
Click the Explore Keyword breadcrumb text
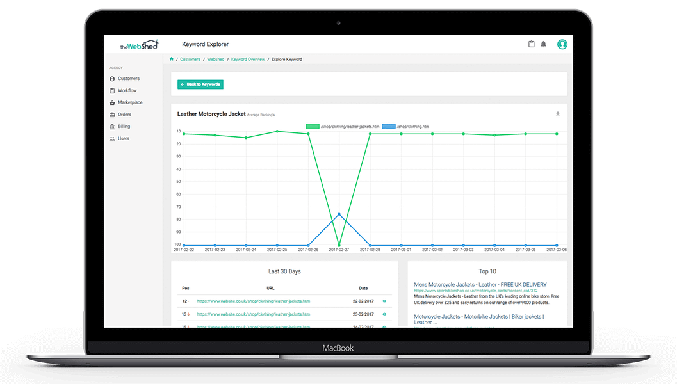pyautogui.click(x=287, y=59)
